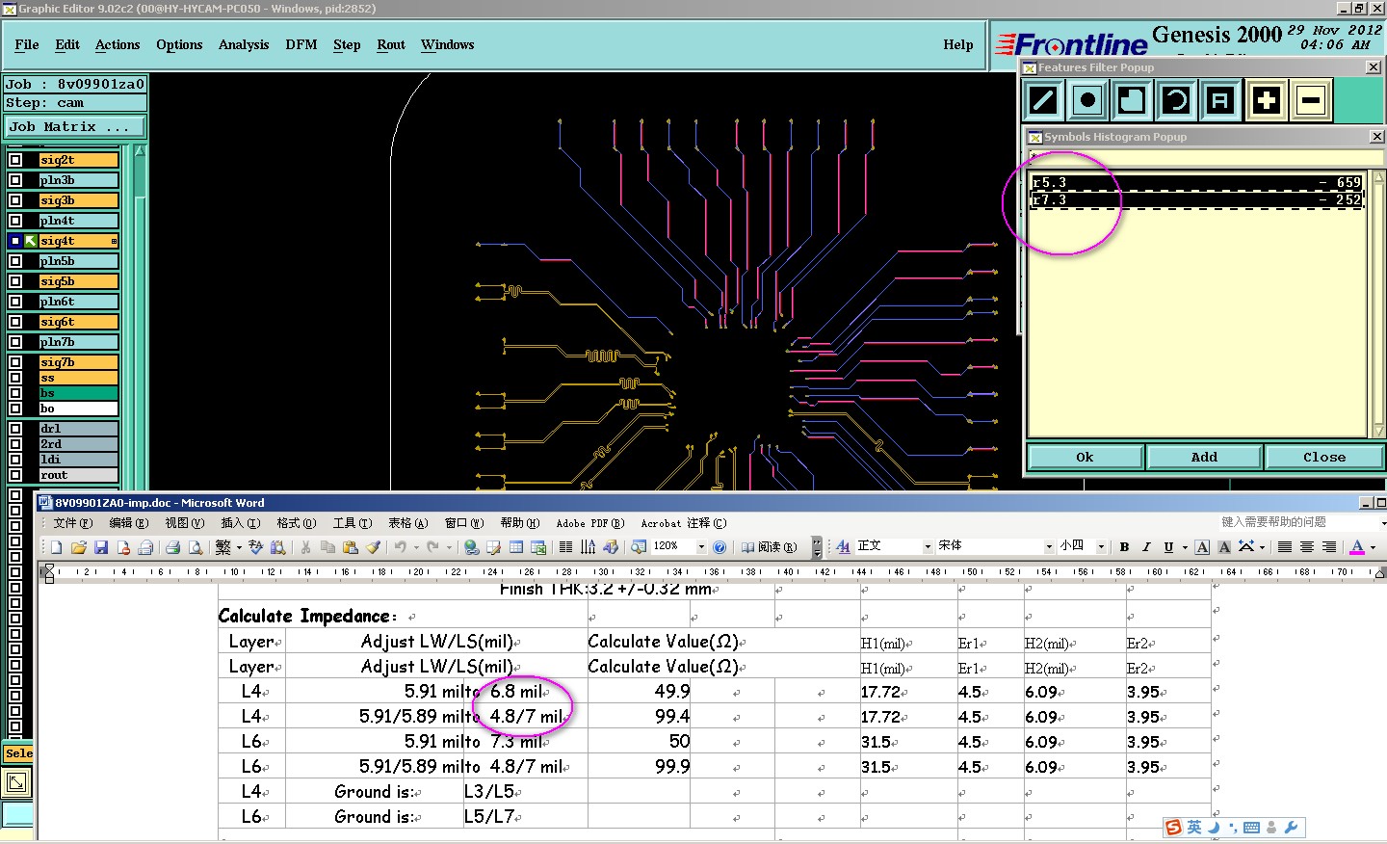Screen dimensions: 1387x844
Task: Click the text feature filter icon
Action: [1220, 100]
